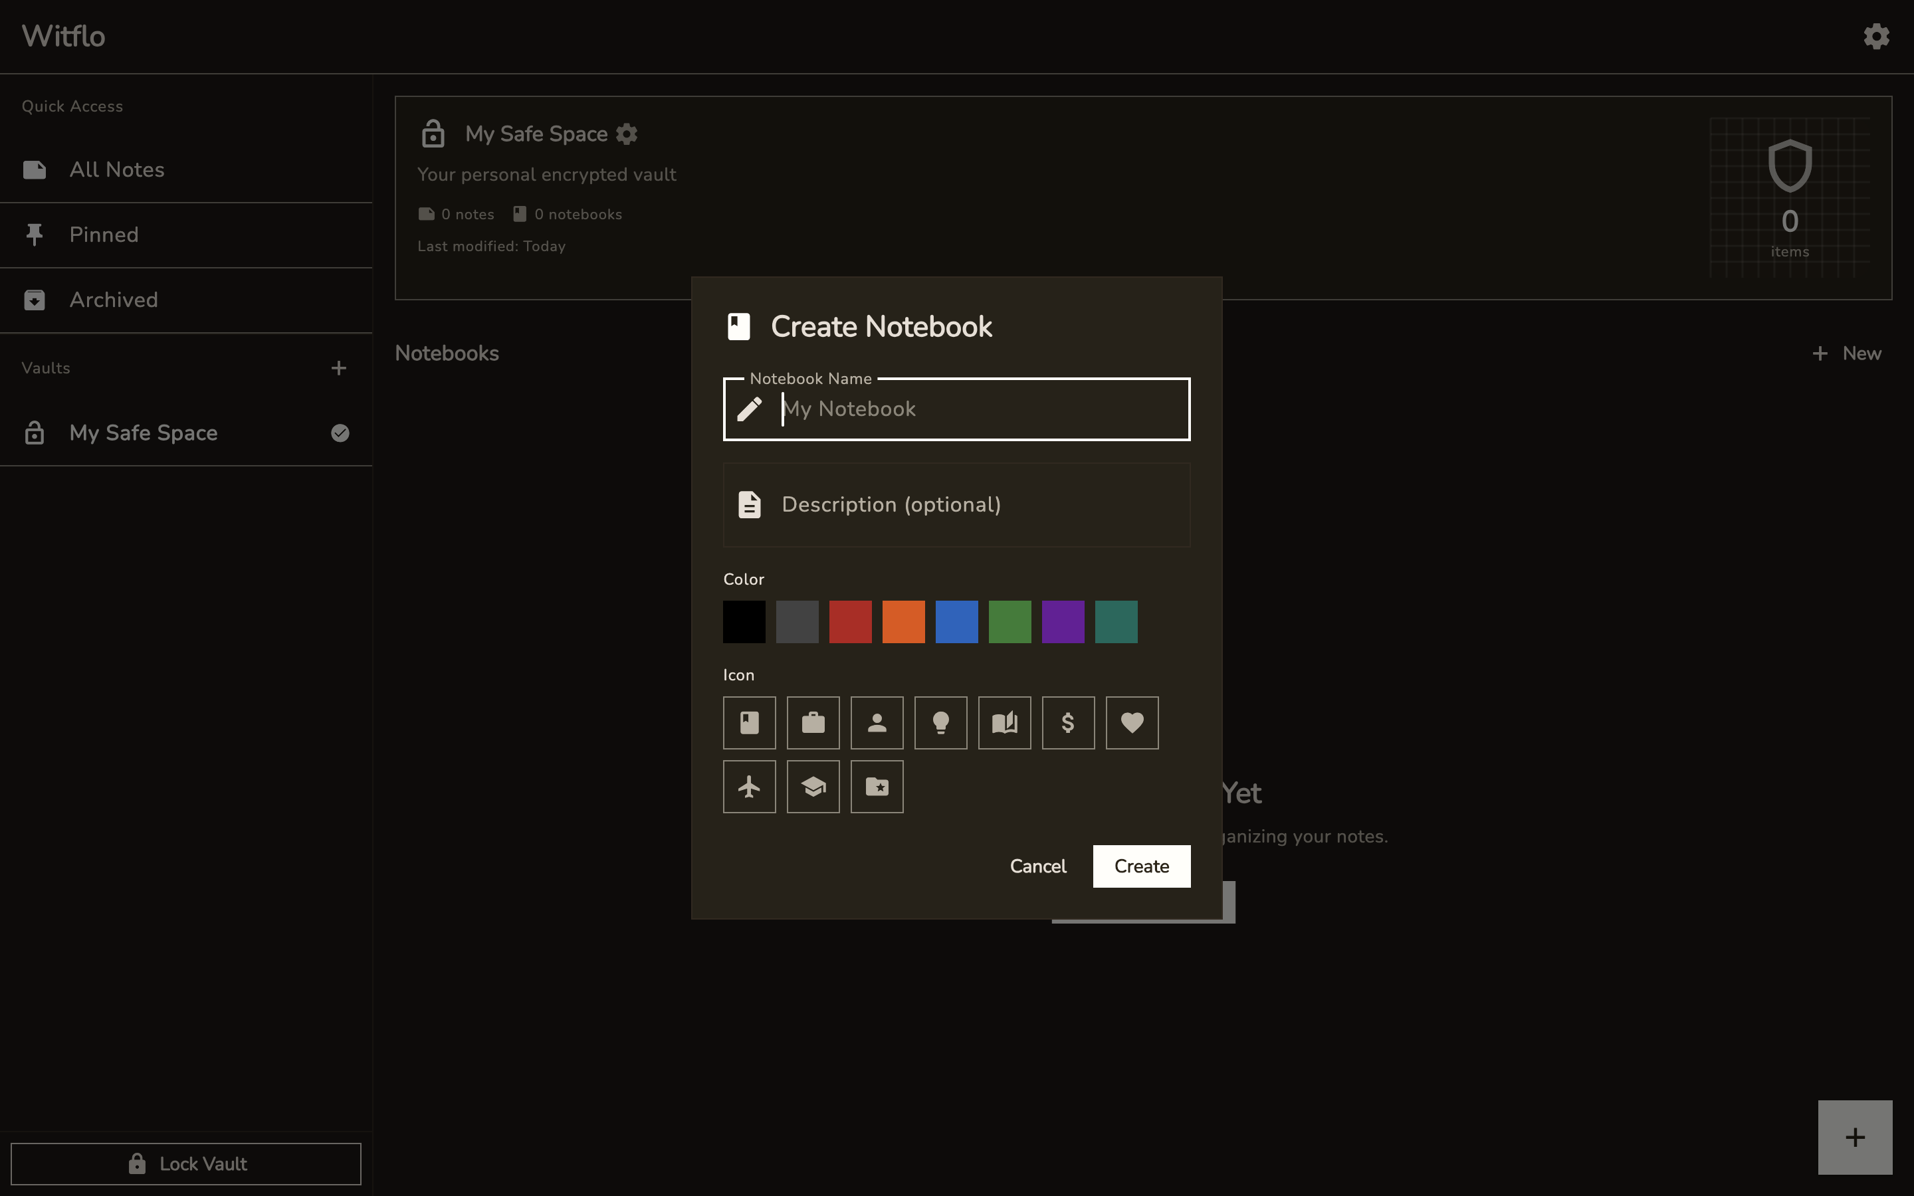Add a new vault via the plus icon
Viewport: 1914px width, 1196px height.
(338, 367)
